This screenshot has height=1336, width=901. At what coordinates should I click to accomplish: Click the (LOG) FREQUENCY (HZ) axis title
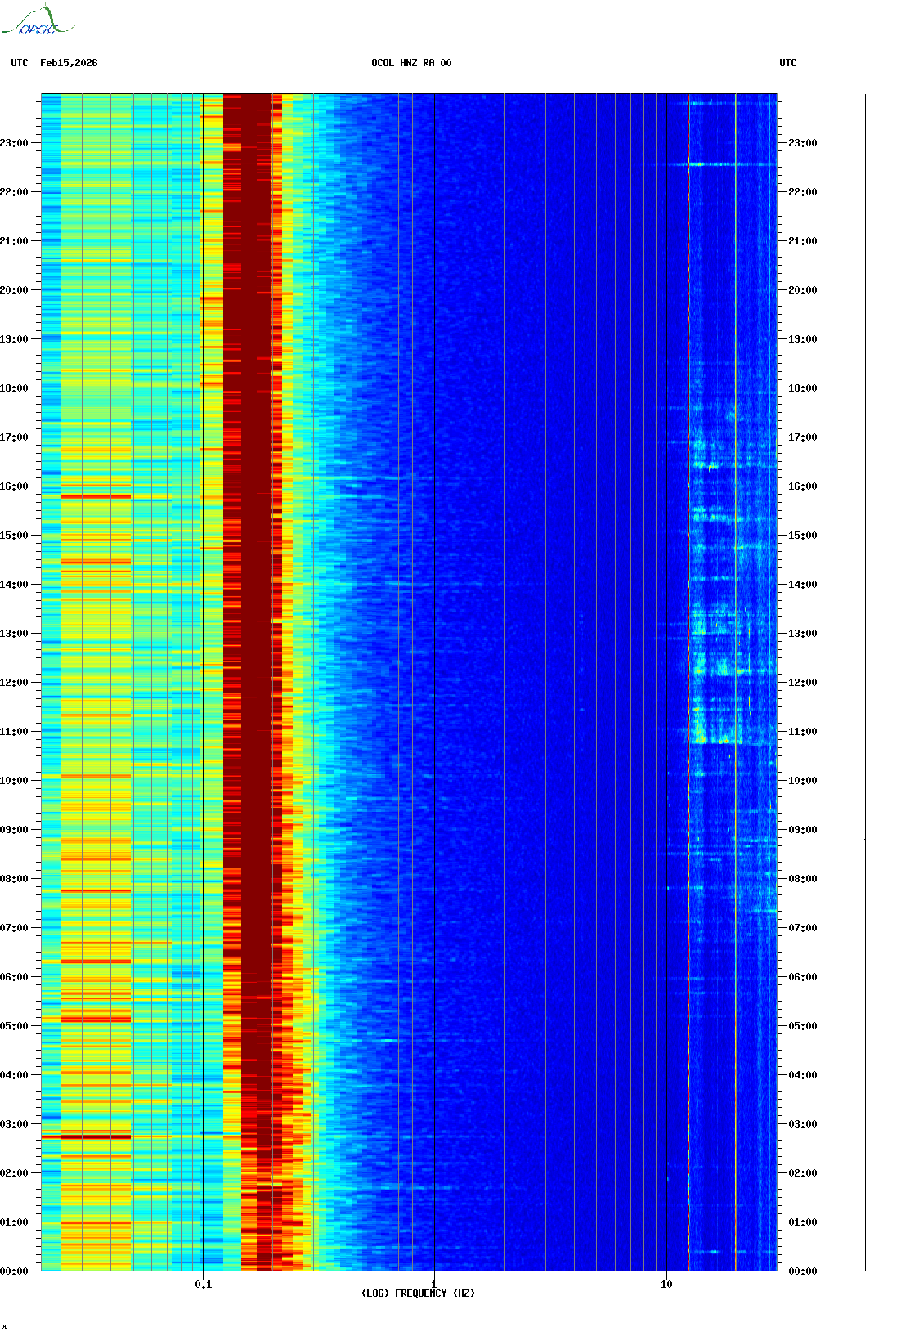(418, 1293)
